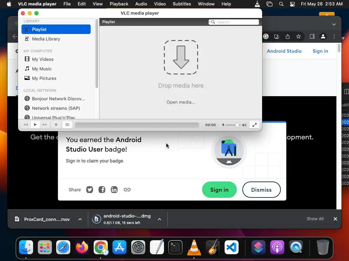Viewport: 349px width, 261px height.
Task: Set VLC volume to maximum icon
Action: 244,125
